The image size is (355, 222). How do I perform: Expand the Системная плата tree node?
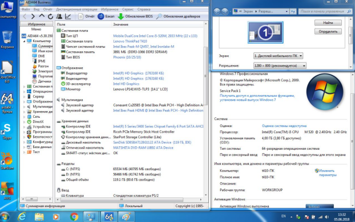pyautogui.click(x=25, y=87)
